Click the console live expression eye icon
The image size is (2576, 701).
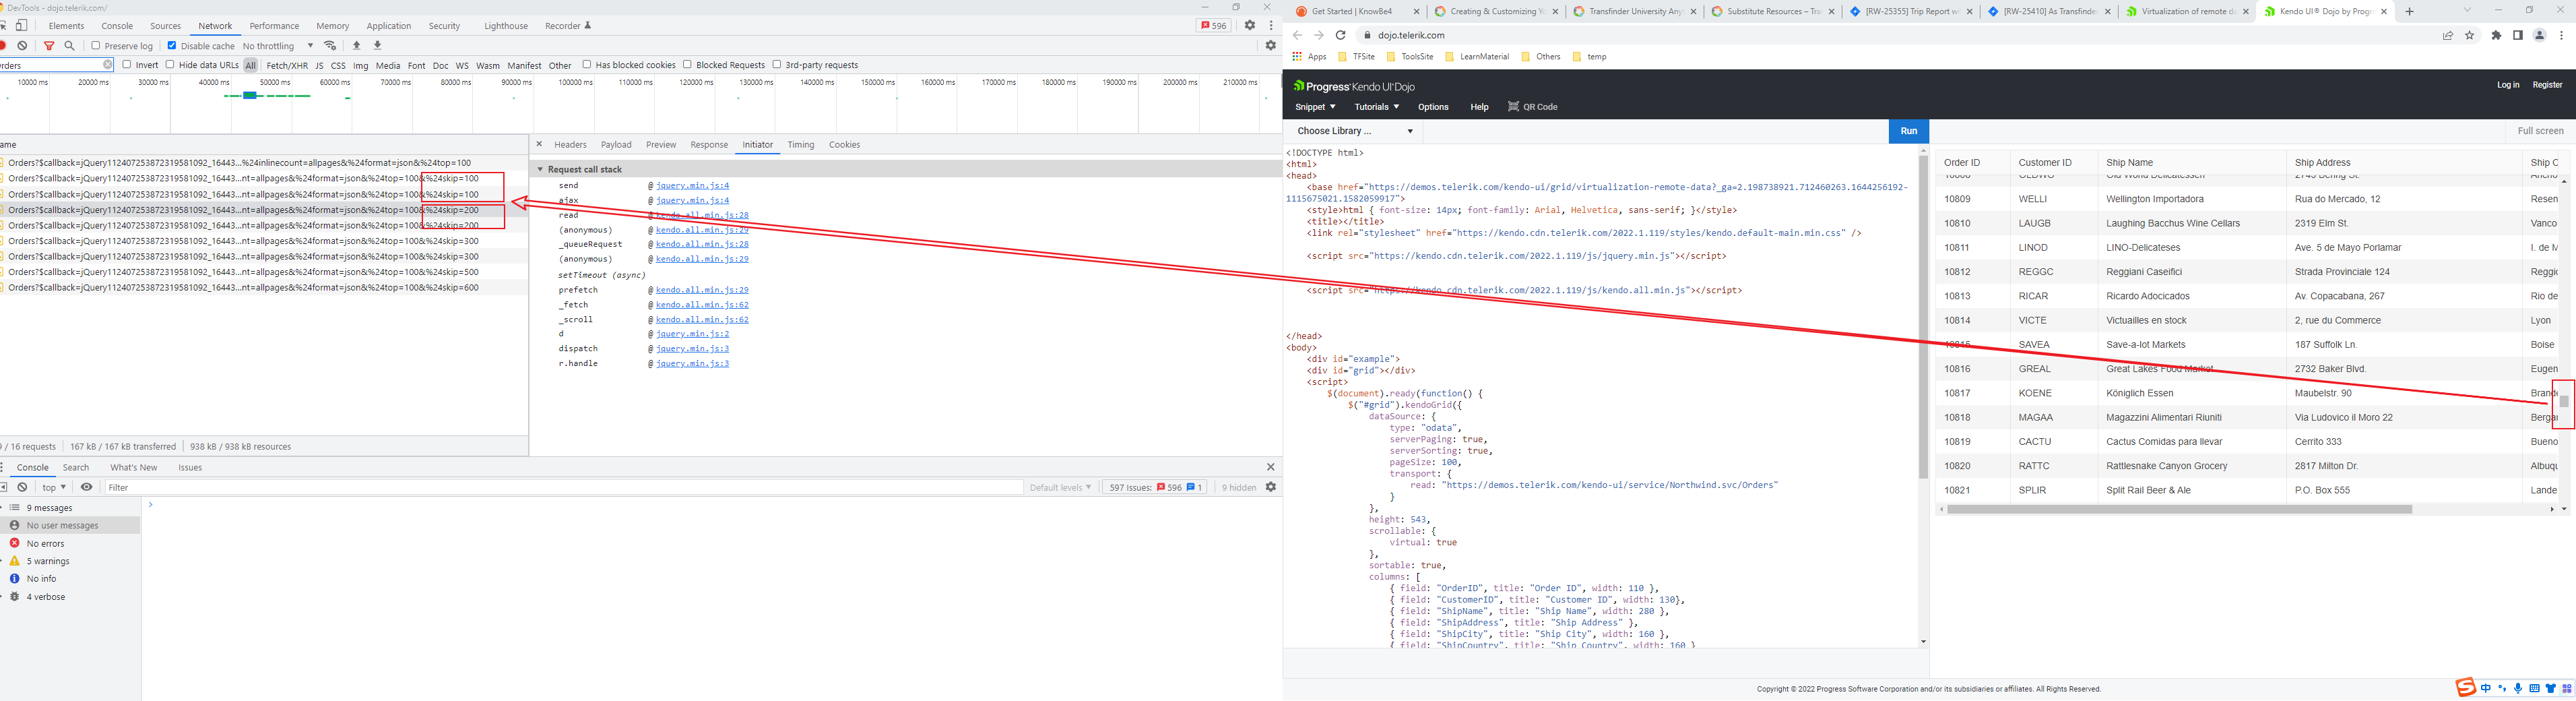[87, 488]
